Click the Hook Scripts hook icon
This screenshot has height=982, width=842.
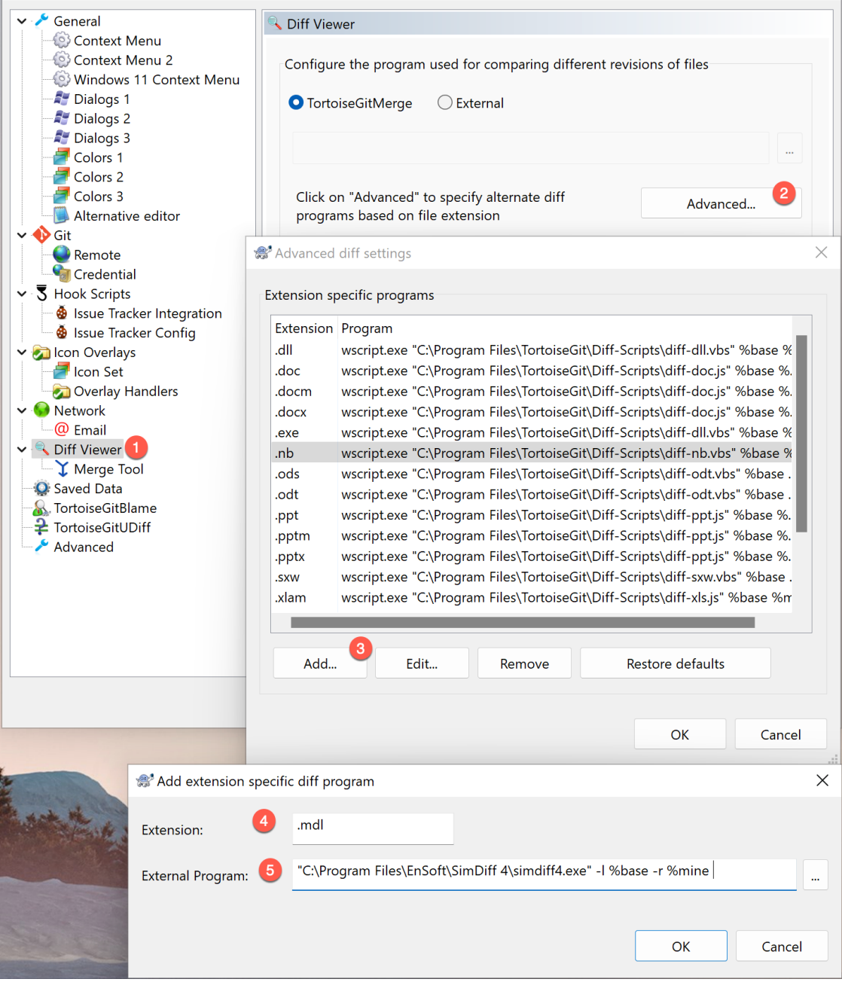pos(42,294)
